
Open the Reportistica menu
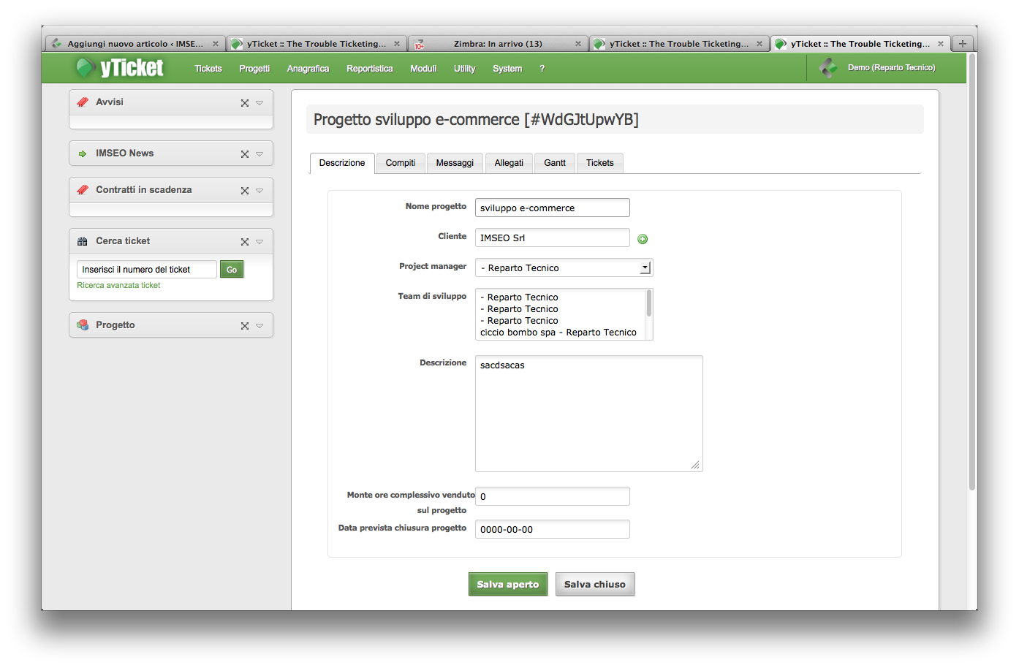[x=369, y=69]
